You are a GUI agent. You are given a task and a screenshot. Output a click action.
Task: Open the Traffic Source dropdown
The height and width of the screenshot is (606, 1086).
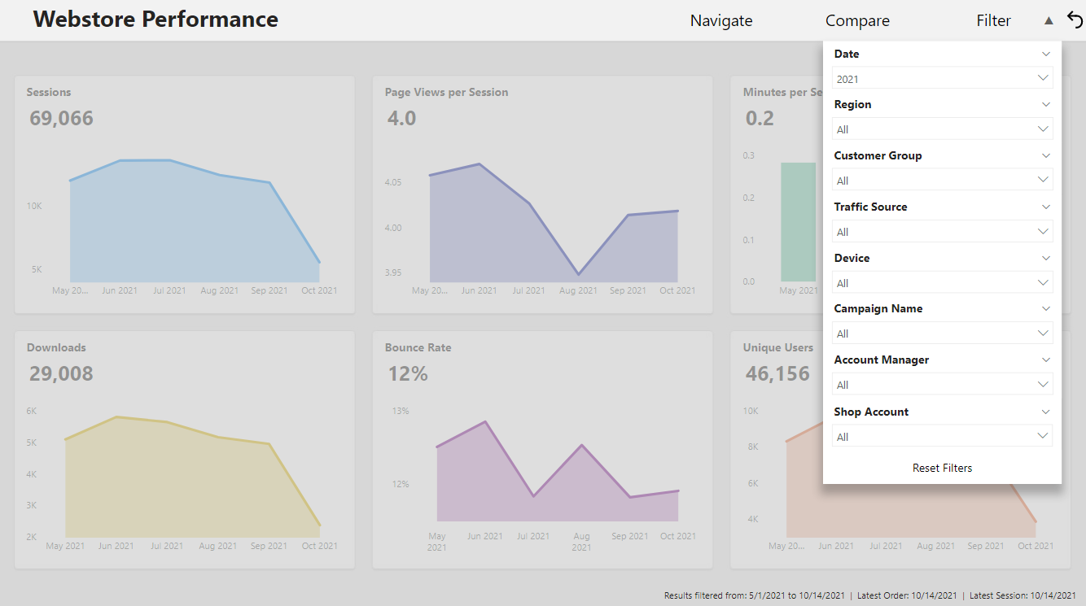[x=942, y=231]
